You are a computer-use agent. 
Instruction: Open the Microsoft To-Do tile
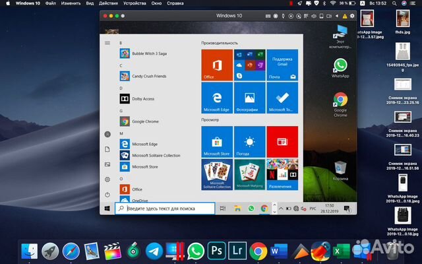[x=282, y=98]
